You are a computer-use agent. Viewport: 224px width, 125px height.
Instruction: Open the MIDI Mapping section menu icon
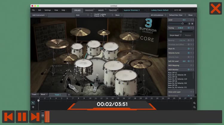point(191,65)
